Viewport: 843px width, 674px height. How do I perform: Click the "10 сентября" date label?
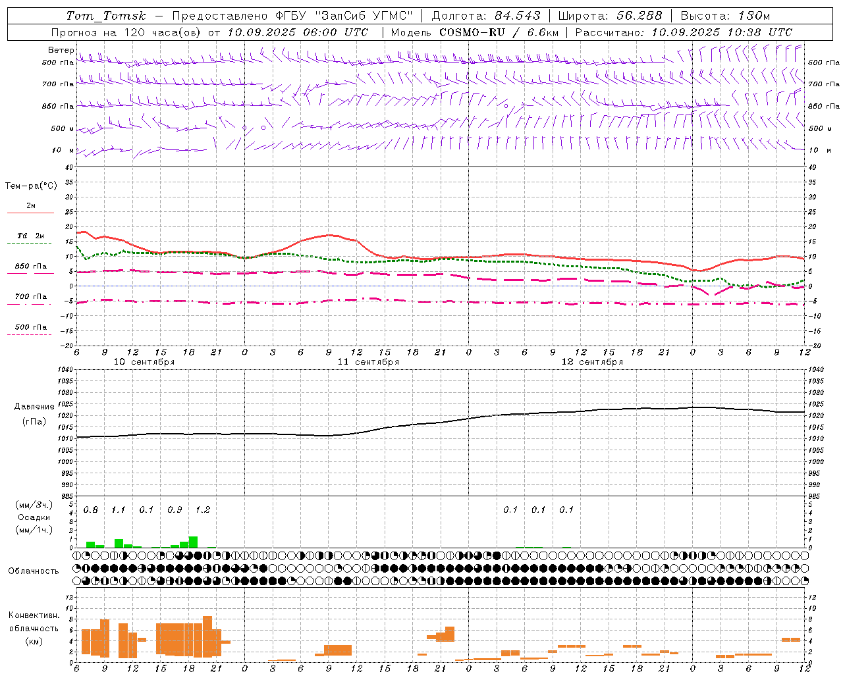coord(144,362)
